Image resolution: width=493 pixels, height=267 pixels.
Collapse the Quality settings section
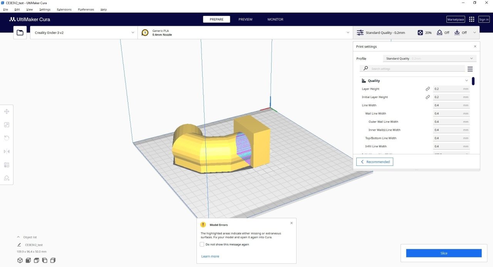[466, 81]
